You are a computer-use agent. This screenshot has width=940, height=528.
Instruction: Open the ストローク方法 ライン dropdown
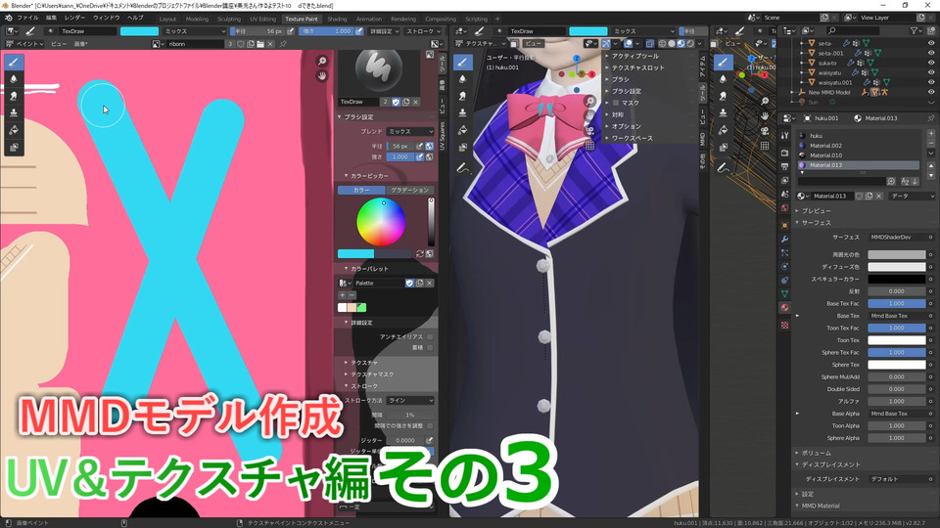[x=410, y=400]
